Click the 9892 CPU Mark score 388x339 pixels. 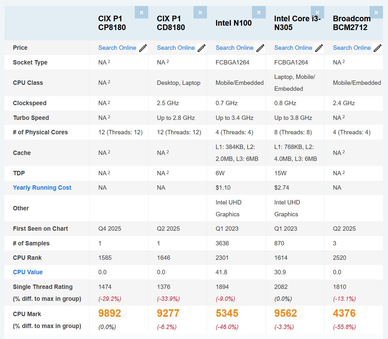click(x=109, y=313)
